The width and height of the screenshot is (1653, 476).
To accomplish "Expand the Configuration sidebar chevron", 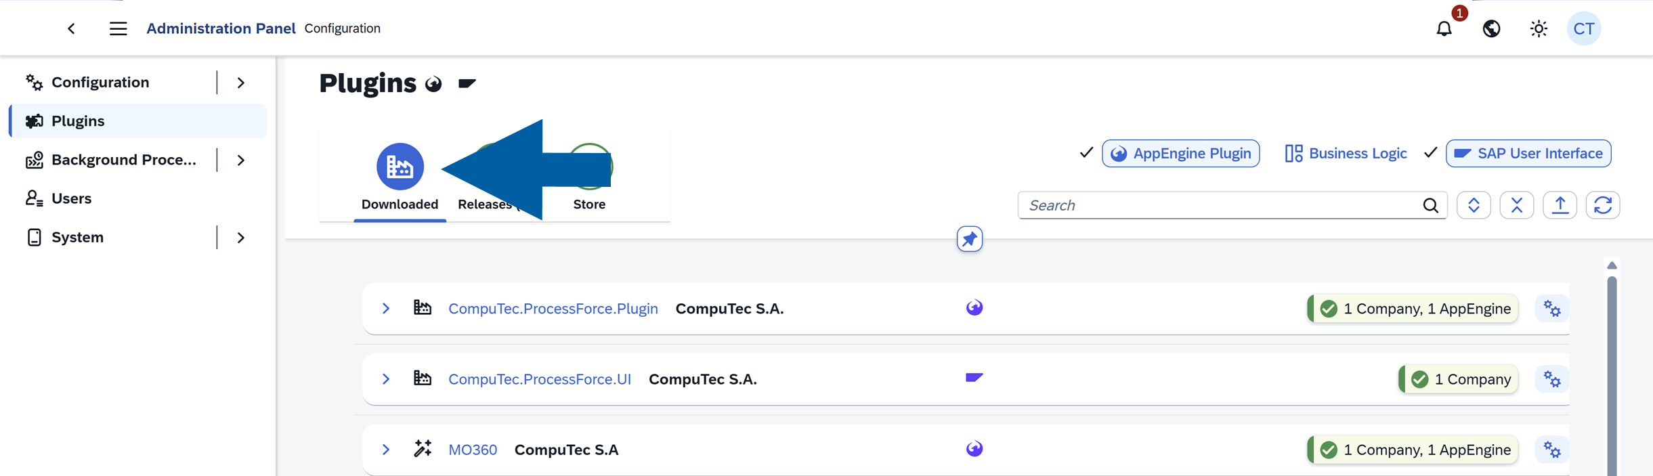I will pyautogui.click(x=241, y=83).
